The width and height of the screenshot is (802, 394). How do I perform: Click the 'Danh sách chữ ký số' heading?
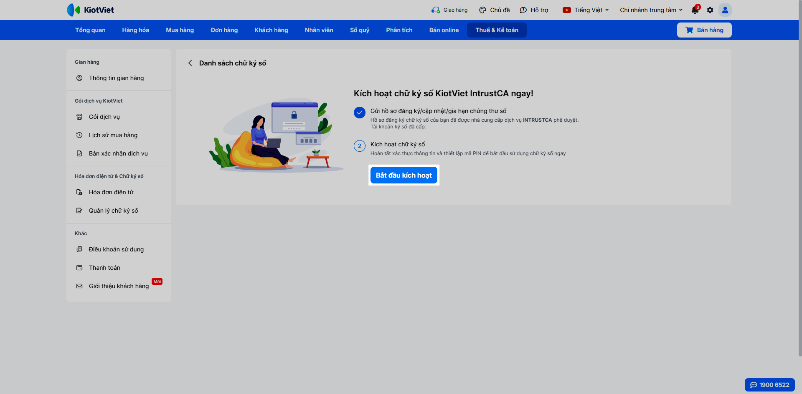[x=233, y=63]
